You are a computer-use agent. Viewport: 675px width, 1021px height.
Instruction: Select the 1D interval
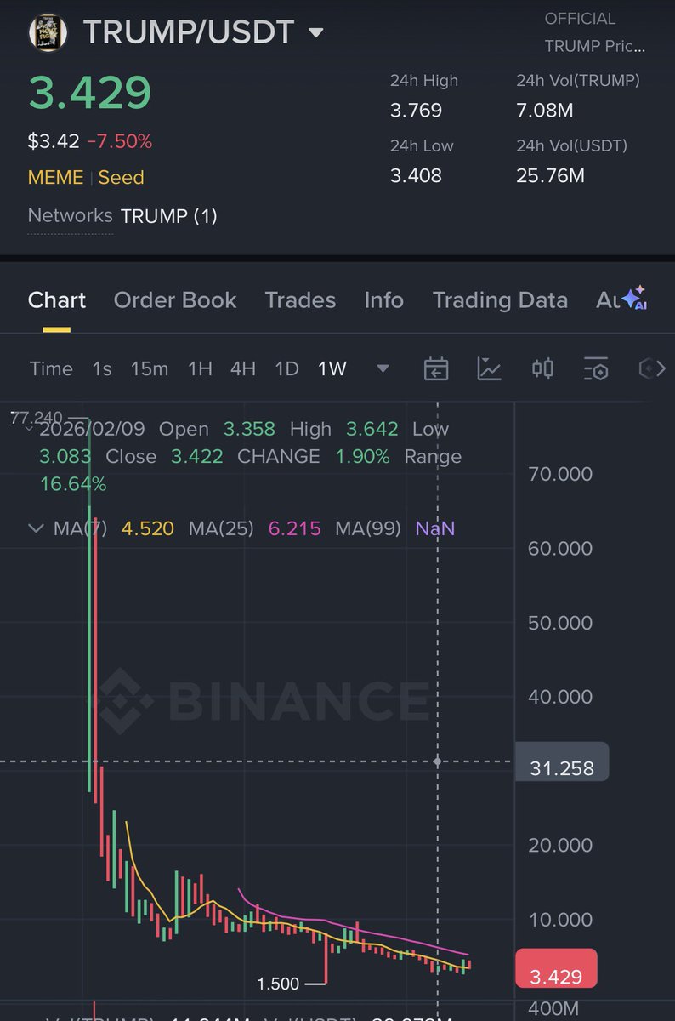[286, 368]
